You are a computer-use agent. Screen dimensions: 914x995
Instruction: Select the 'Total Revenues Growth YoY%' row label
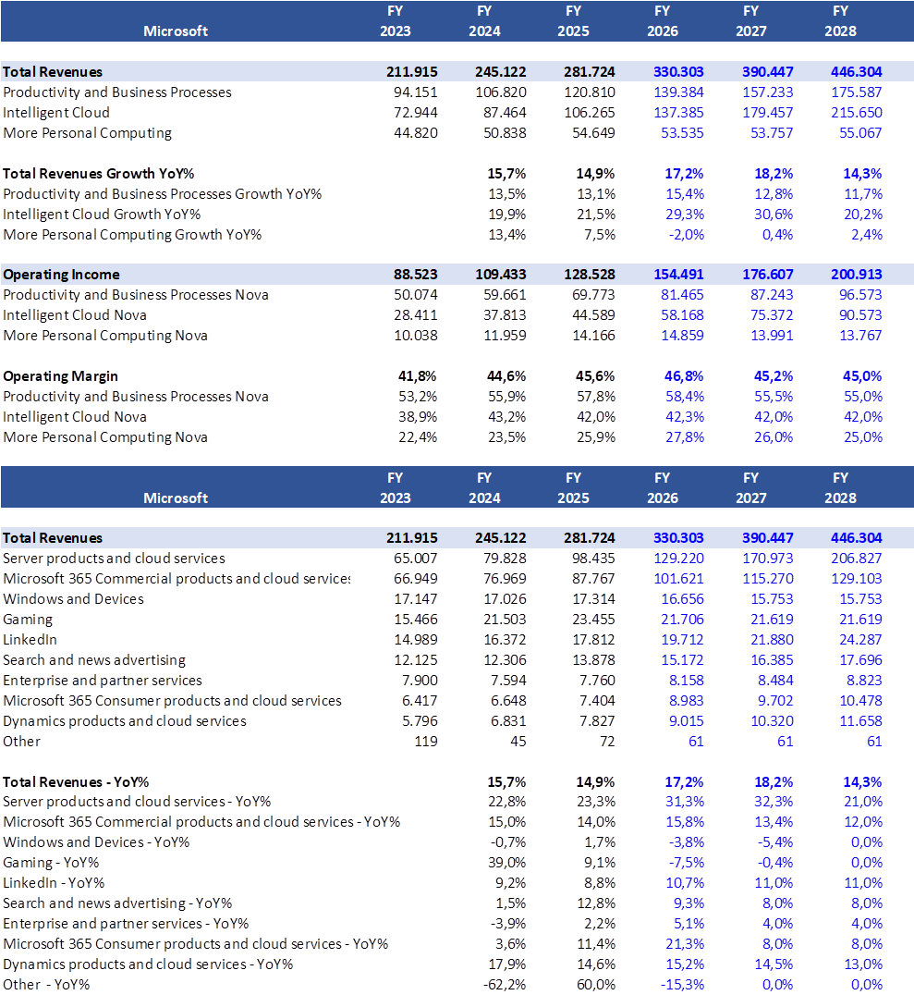(x=98, y=174)
